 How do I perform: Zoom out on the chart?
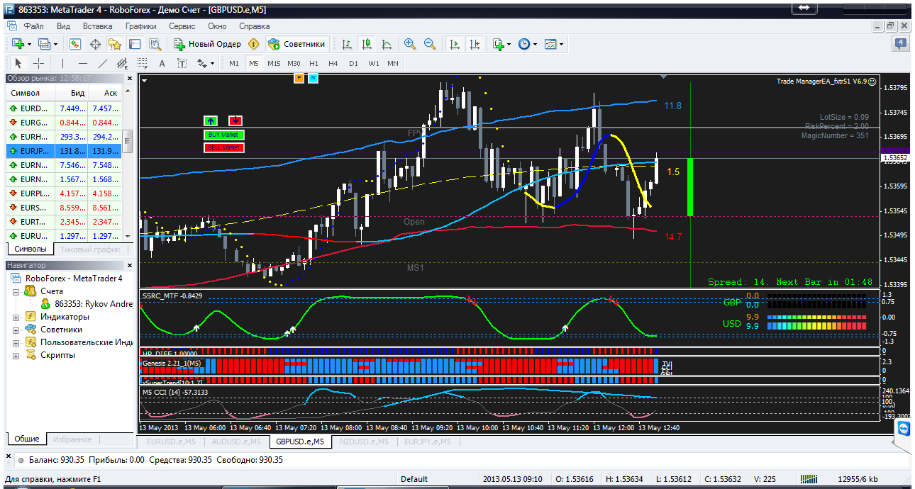tap(429, 44)
